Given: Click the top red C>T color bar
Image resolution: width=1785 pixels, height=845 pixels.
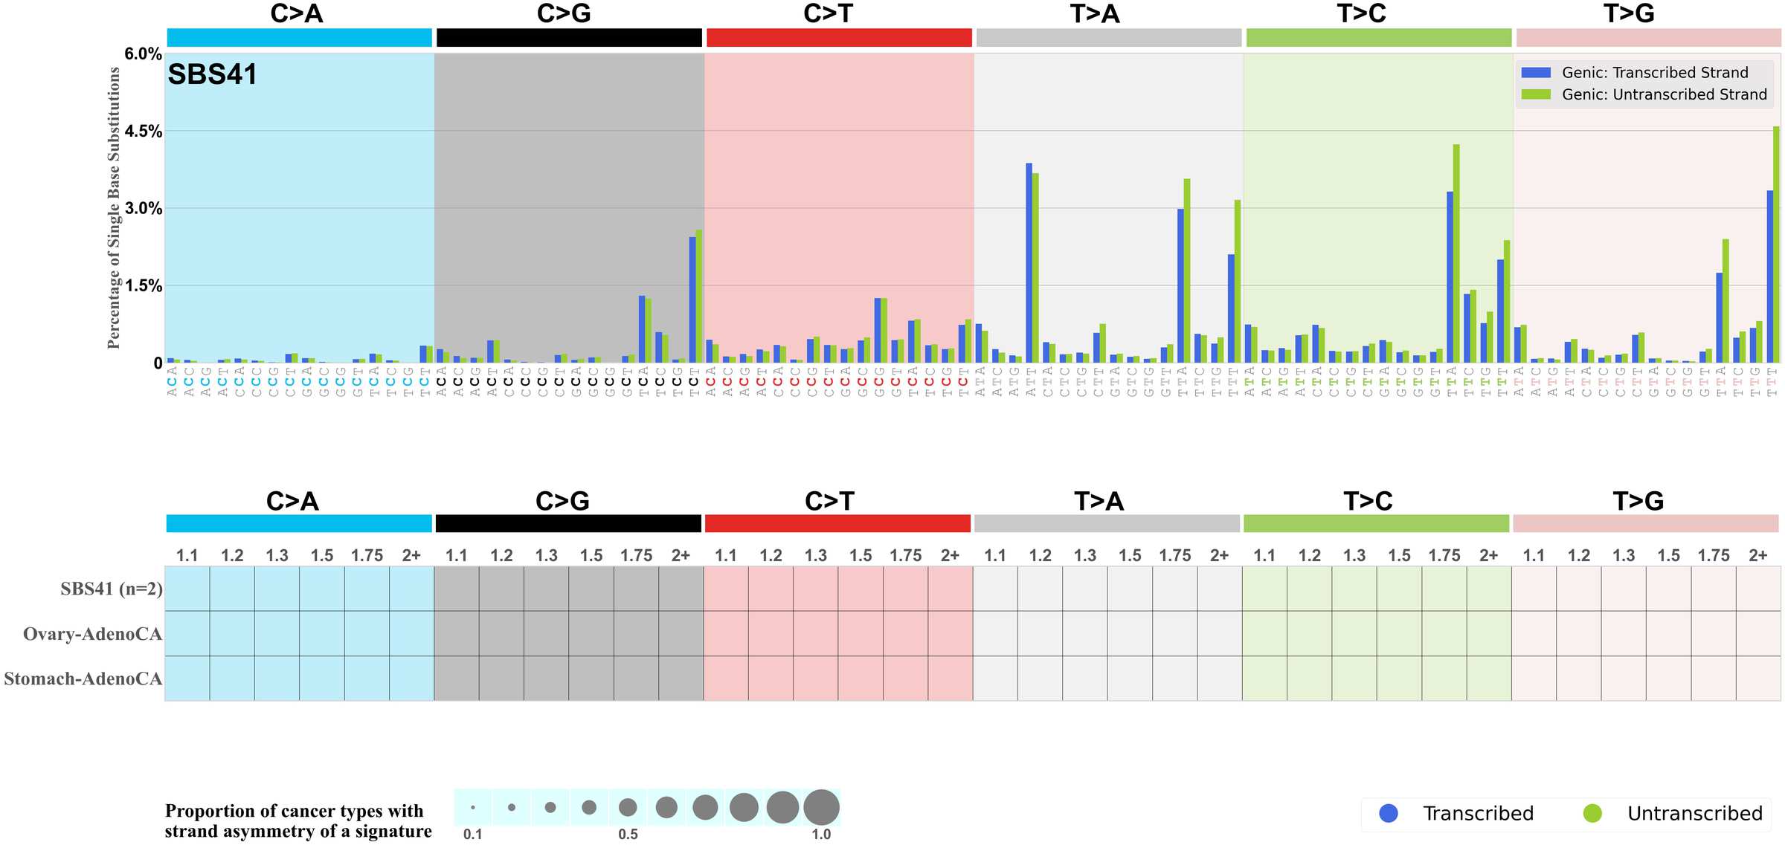Looking at the screenshot, I should pos(839,38).
